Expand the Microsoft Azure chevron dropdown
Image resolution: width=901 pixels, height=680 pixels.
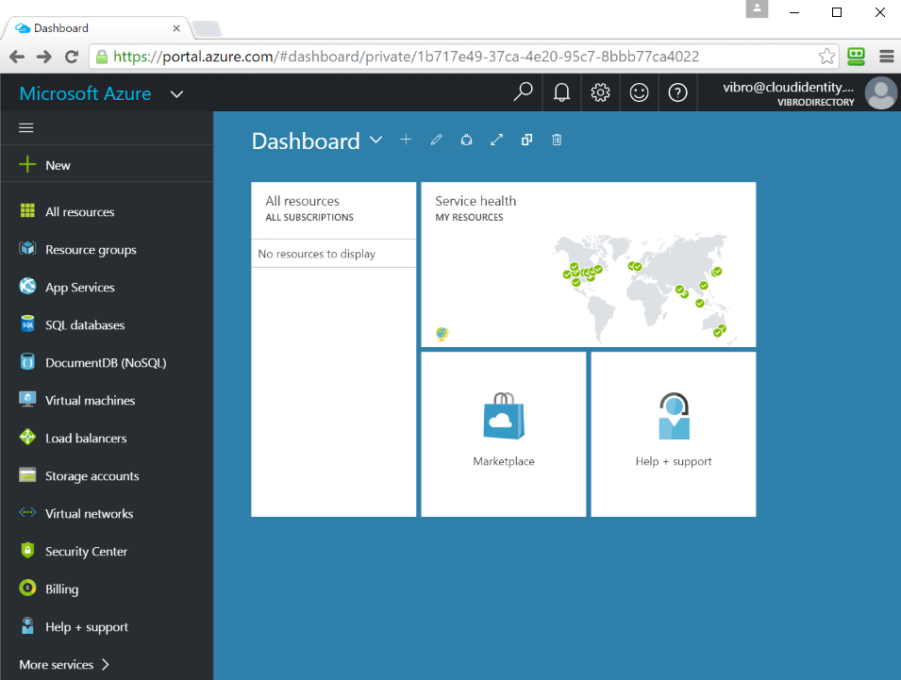(177, 94)
